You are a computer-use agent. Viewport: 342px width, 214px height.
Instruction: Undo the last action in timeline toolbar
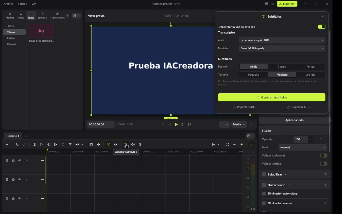coord(17,144)
